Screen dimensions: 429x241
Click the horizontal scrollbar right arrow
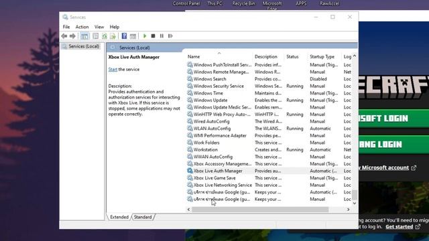pos(349,210)
